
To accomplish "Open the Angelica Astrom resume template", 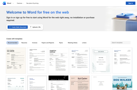I will point(58,60).
